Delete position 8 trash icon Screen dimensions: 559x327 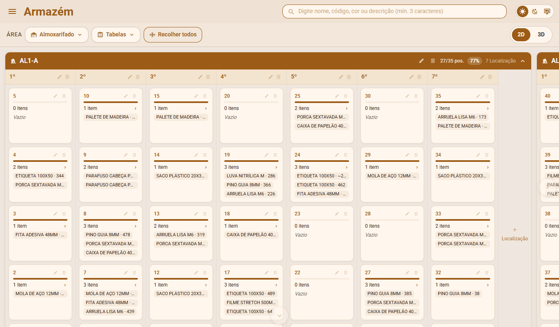coord(134,214)
